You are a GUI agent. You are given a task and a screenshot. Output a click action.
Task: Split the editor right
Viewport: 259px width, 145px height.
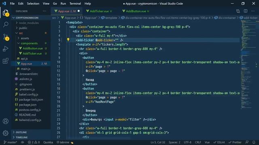point(246,11)
